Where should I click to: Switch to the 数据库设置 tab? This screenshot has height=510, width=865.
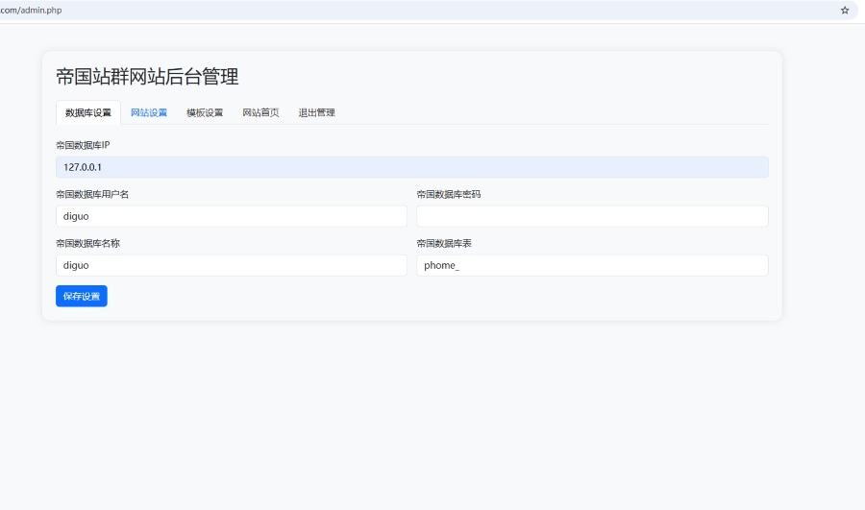tap(88, 112)
